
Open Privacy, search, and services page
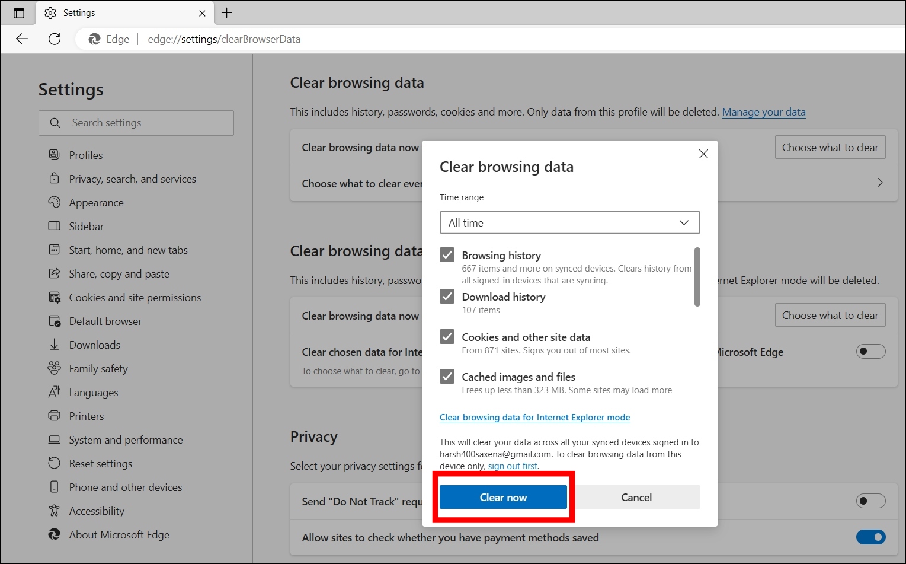132,179
